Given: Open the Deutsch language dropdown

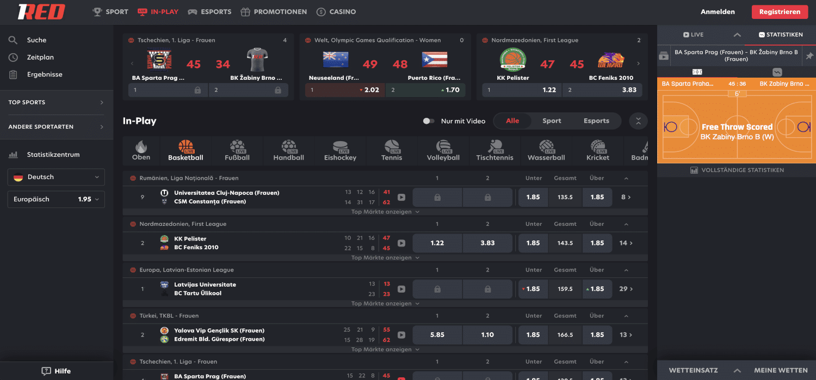Looking at the screenshot, I should (x=55, y=177).
